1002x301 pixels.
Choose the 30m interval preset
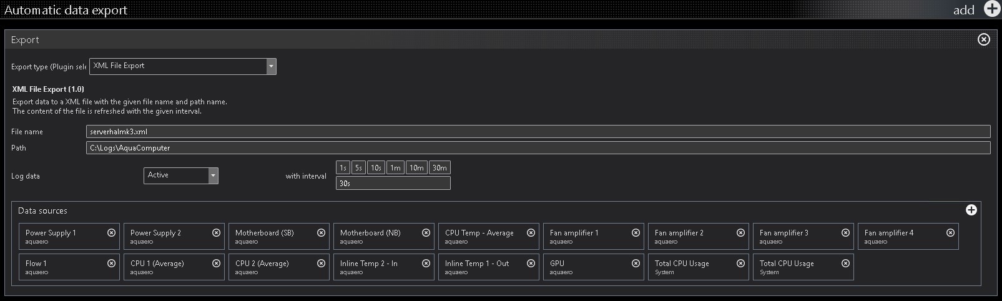[440, 168]
